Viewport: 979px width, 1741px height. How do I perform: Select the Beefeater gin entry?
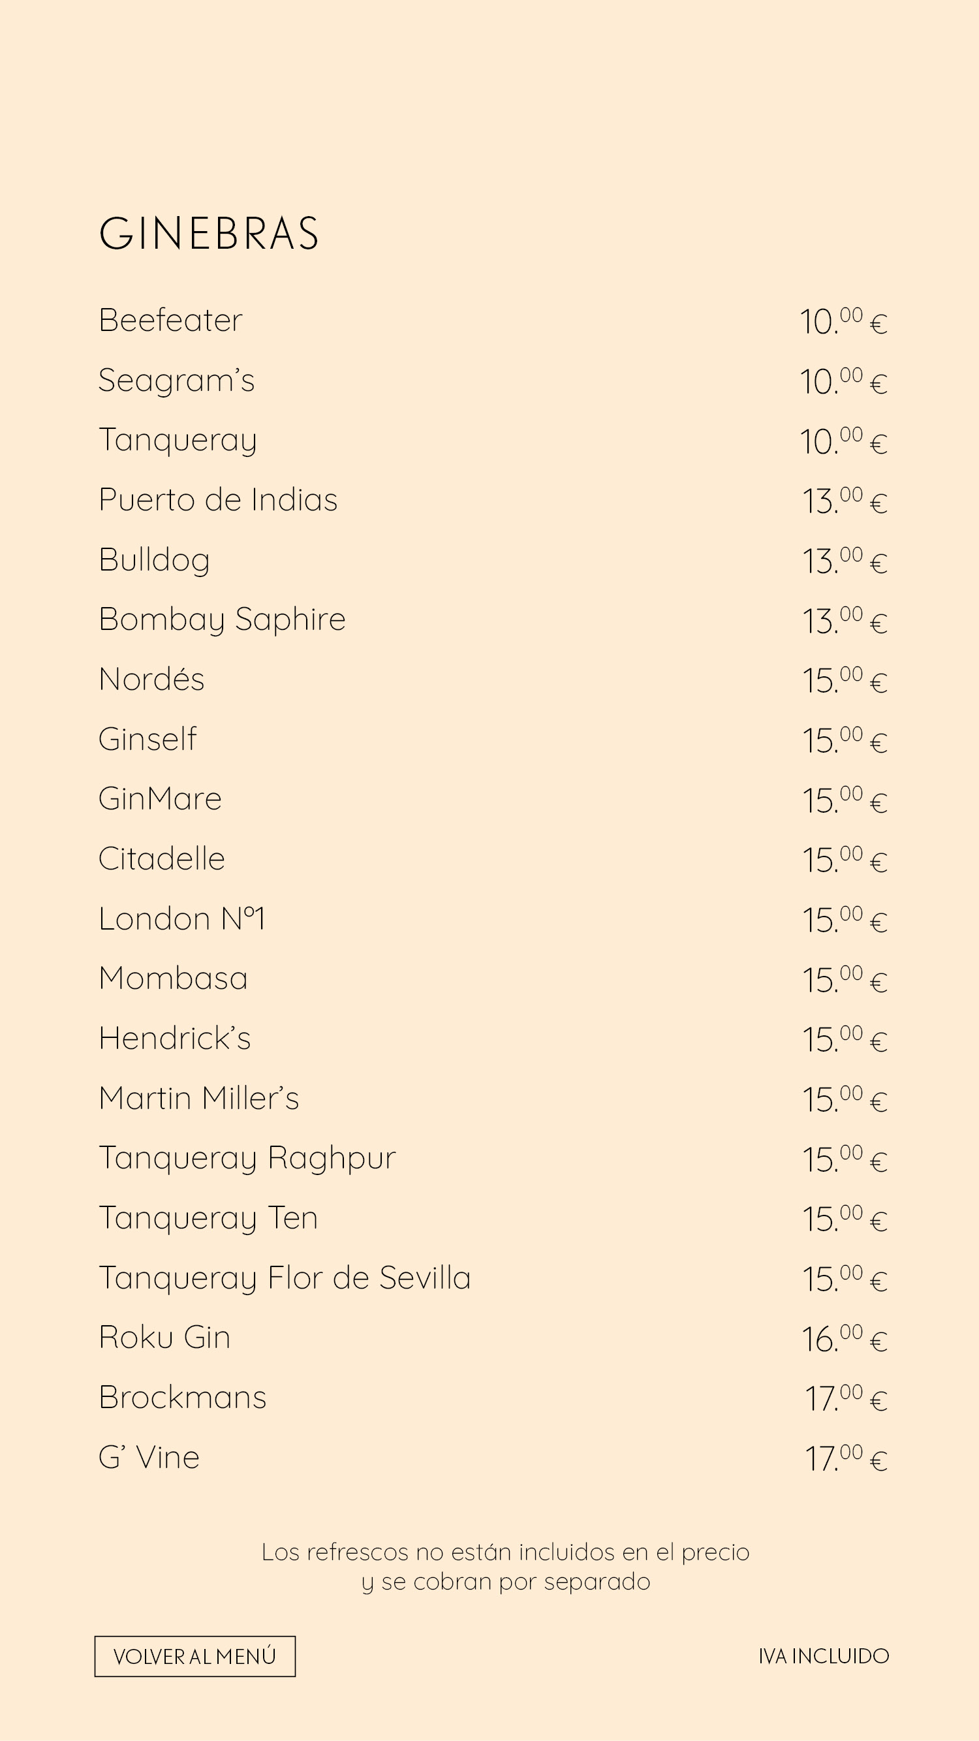[170, 321]
